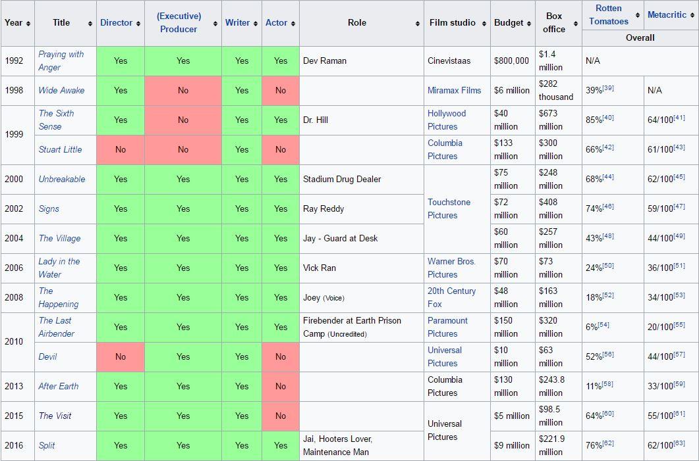Select the Vick Ran role cell

pos(362,268)
